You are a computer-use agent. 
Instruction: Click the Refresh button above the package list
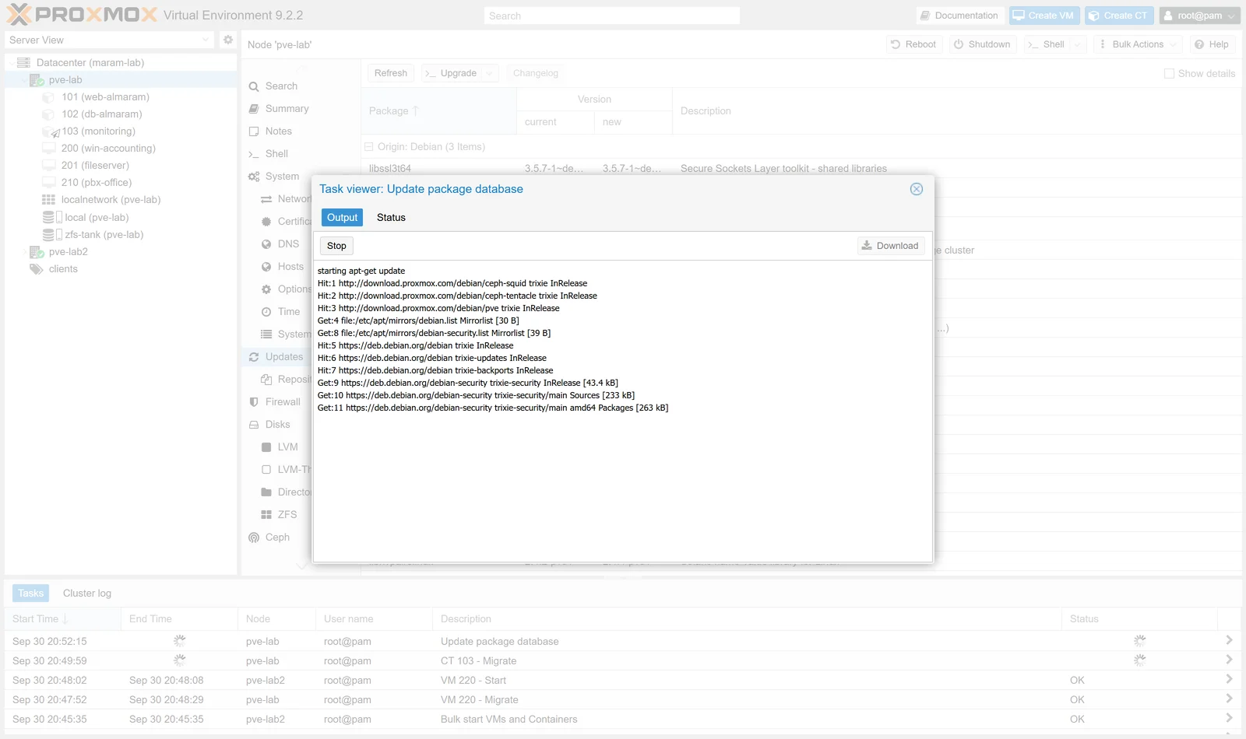(x=391, y=73)
